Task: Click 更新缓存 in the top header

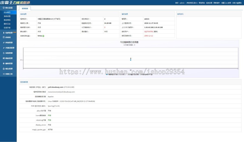Action: (216, 3)
